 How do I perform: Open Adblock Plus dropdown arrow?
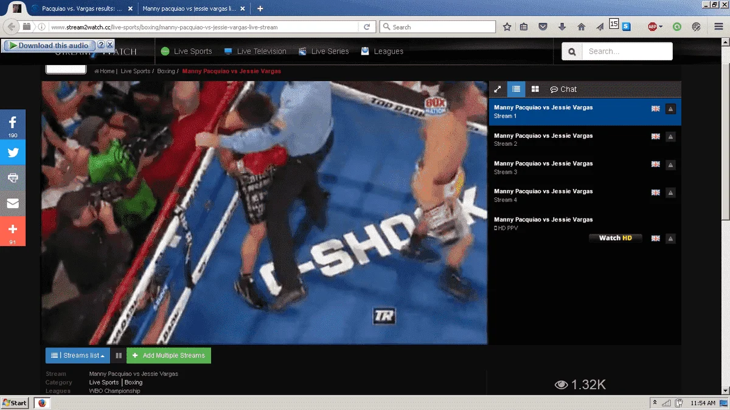pyautogui.click(x=661, y=27)
